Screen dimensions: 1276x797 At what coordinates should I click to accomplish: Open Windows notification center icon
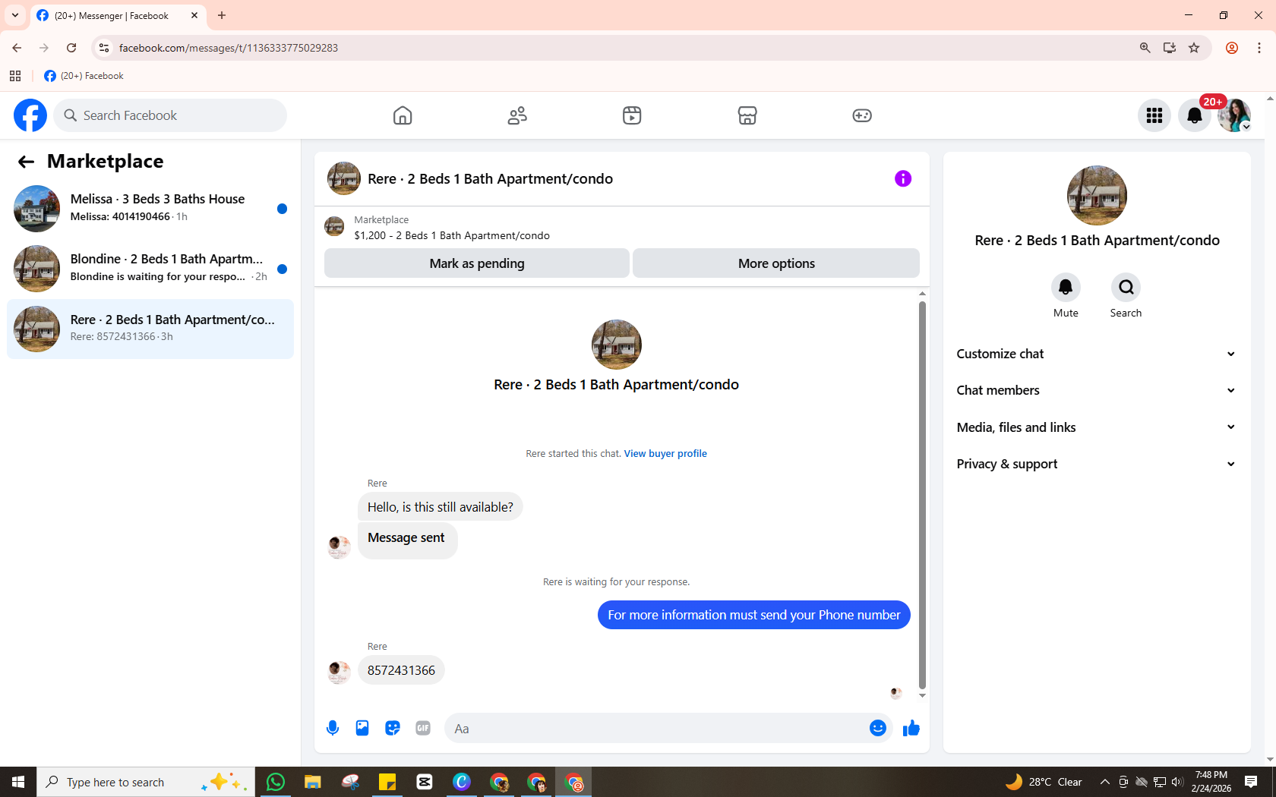(x=1251, y=782)
